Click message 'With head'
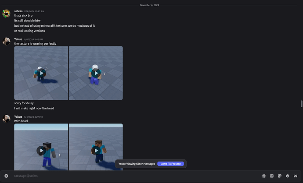Screen dimensions: 303x183 point(21,121)
